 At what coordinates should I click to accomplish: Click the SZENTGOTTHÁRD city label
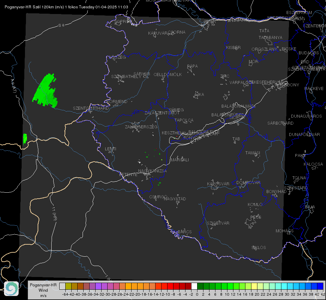(x=91, y=108)
